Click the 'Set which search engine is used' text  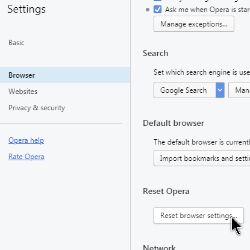click(x=202, y=72)
